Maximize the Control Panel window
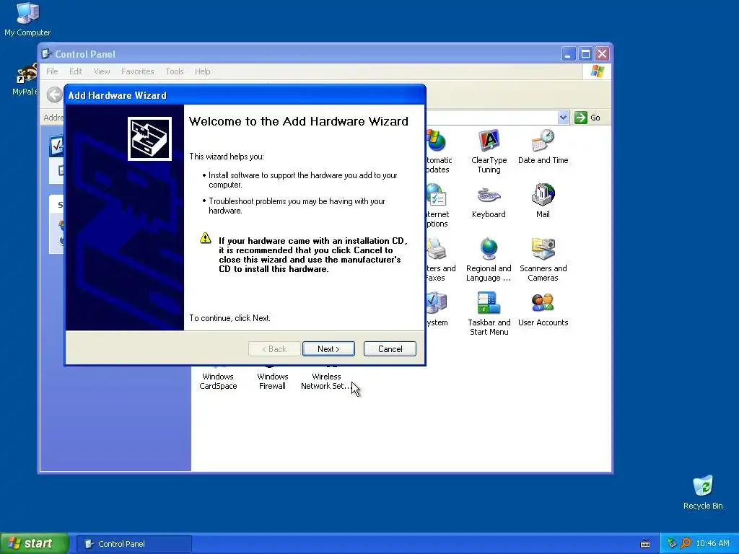This screenshot has height=554, width=739. (x=585, y=54)
